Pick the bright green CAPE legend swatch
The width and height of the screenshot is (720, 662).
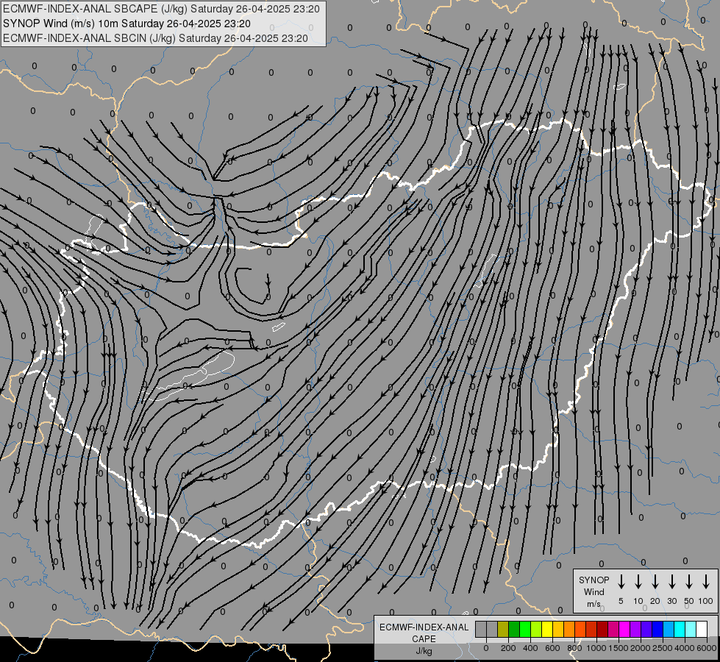point(525,629)
